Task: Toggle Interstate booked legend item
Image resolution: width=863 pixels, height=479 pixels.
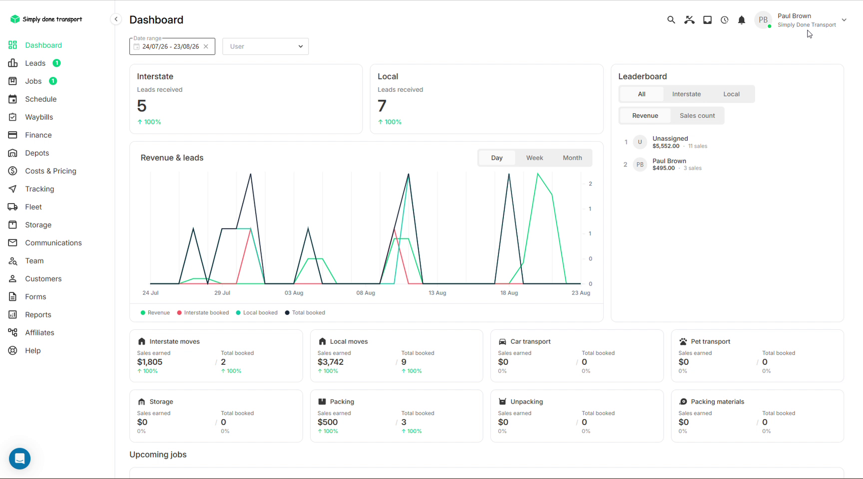Action: 203,313
